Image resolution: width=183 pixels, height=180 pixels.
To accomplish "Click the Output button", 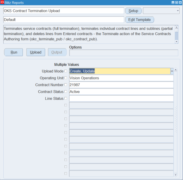I will [x=57, y=52].
